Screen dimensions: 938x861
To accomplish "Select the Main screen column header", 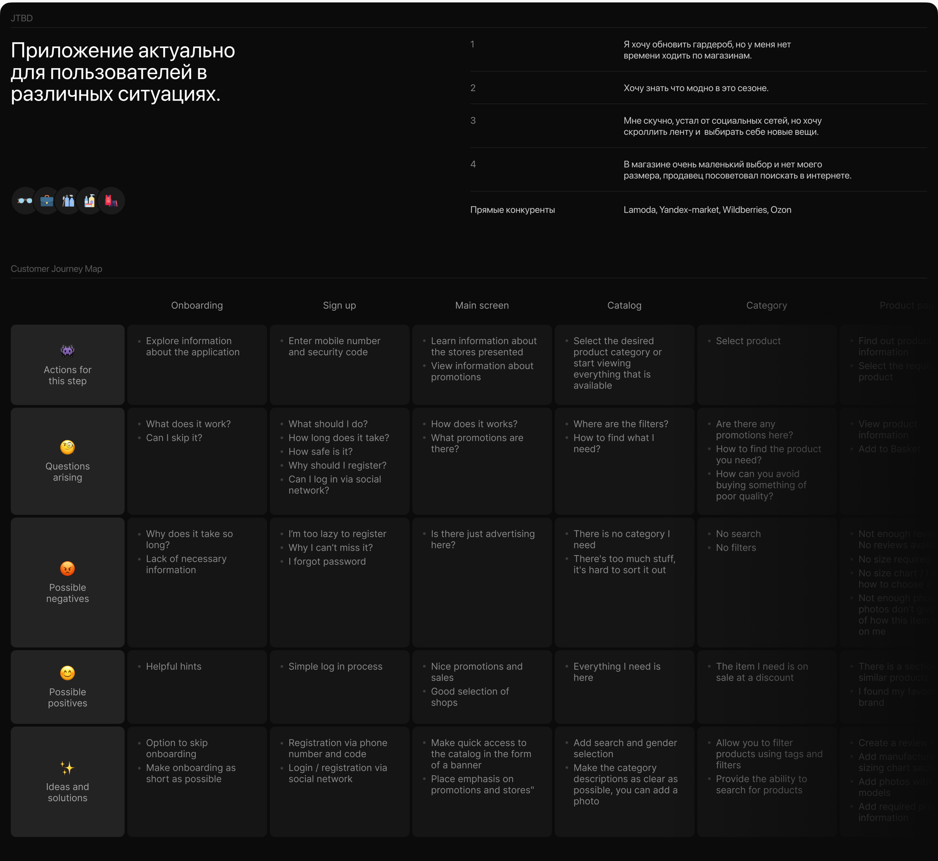I will (x=482, y=306).
